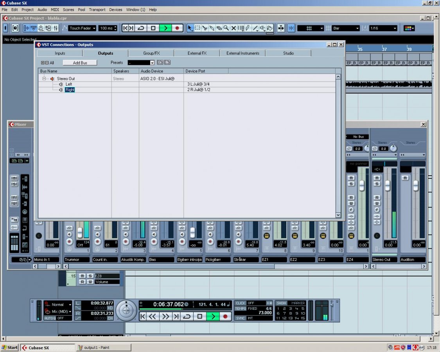Open the Transport menu
This screenshot has height=352, width=440.
97,9
